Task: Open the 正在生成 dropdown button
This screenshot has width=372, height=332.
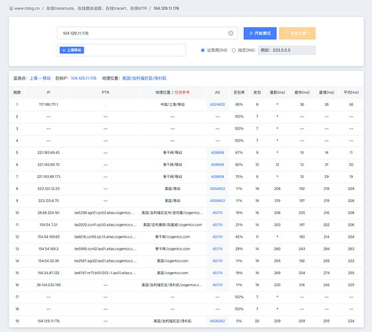Action: click(x=298, y=33)
